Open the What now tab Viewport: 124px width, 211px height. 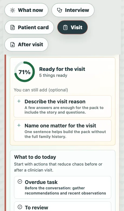[x=26, y=10]
